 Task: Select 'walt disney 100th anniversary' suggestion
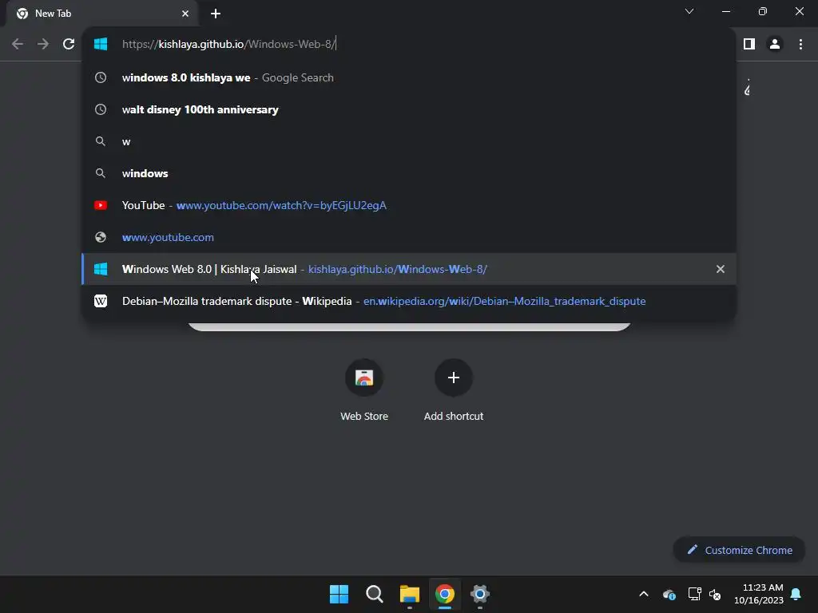[409, 109]
